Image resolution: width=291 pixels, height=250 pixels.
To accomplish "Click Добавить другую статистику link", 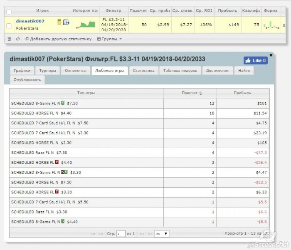I will coord(58,39).
